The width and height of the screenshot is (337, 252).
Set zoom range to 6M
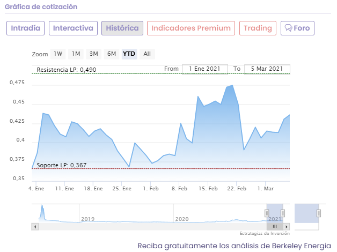pyautogui.click(x=112, y=54)
